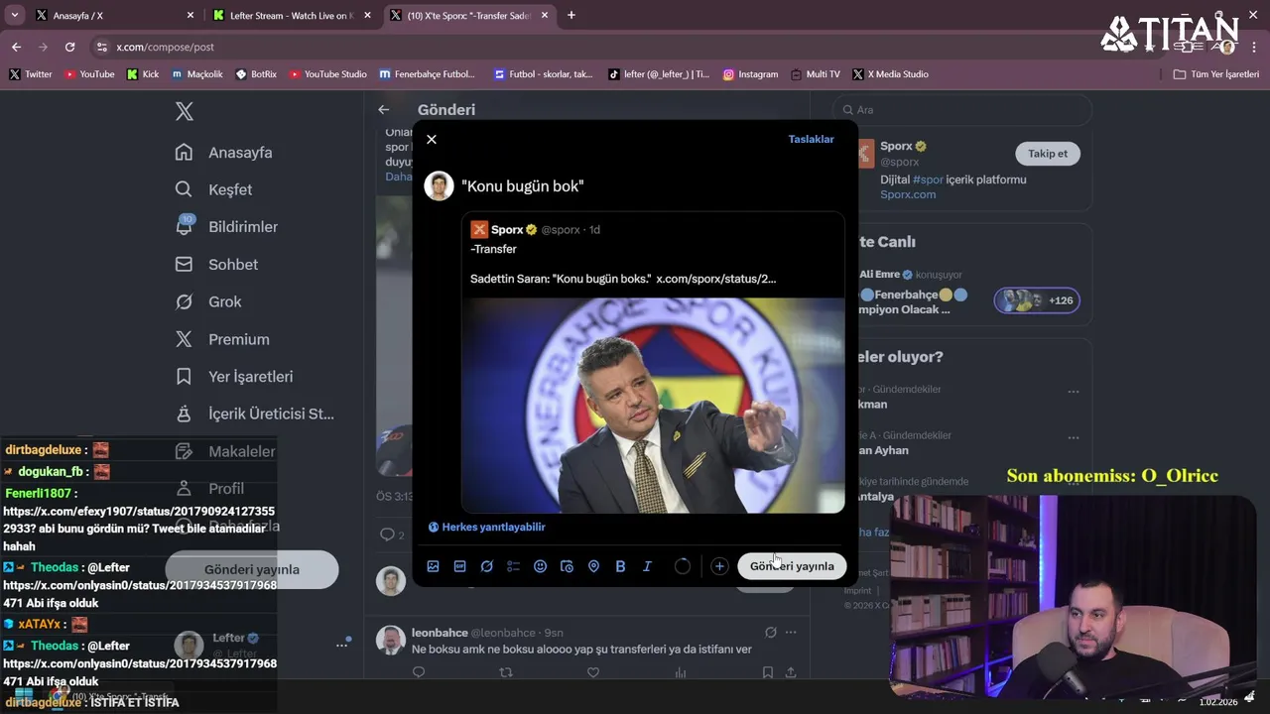1270x714 pixels.
Task: Repost leonbahce's post
Action: [506, 672]
